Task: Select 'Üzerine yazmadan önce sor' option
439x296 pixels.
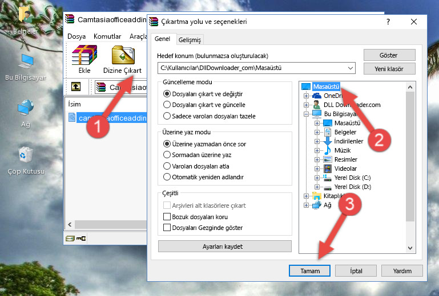Action: pyautogui.click(x=204, y=144)
